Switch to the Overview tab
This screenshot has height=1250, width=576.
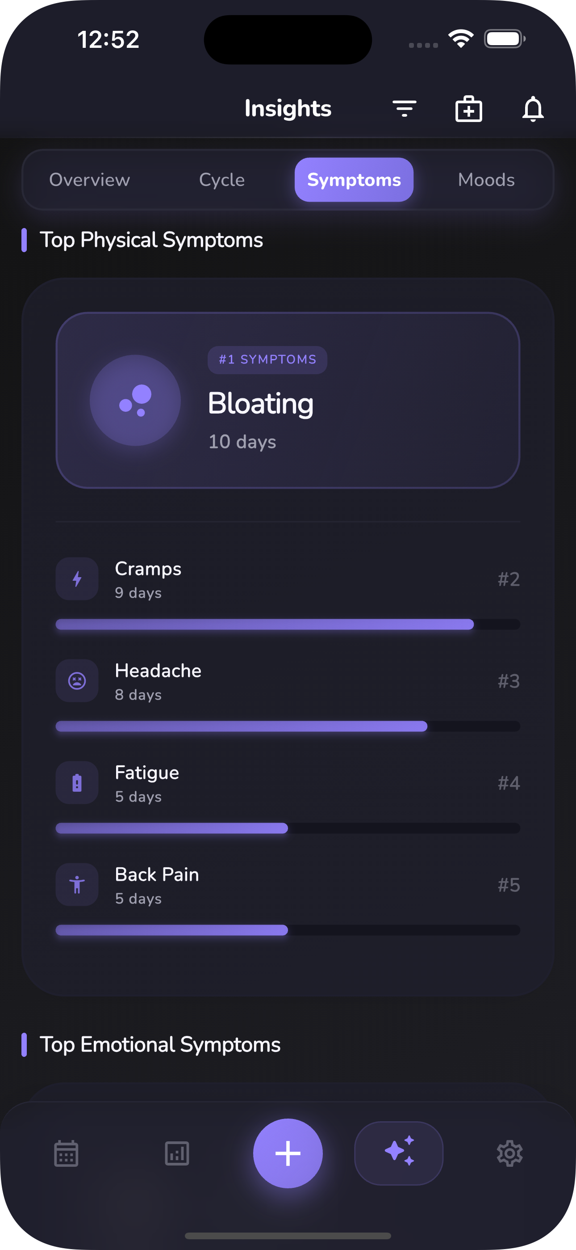(x=90, y=180)
